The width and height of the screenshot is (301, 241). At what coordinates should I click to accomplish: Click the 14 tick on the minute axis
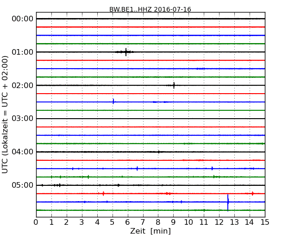coord(250,222)
